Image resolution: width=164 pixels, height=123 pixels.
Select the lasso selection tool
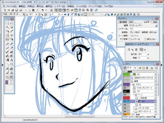coord(11,23)
